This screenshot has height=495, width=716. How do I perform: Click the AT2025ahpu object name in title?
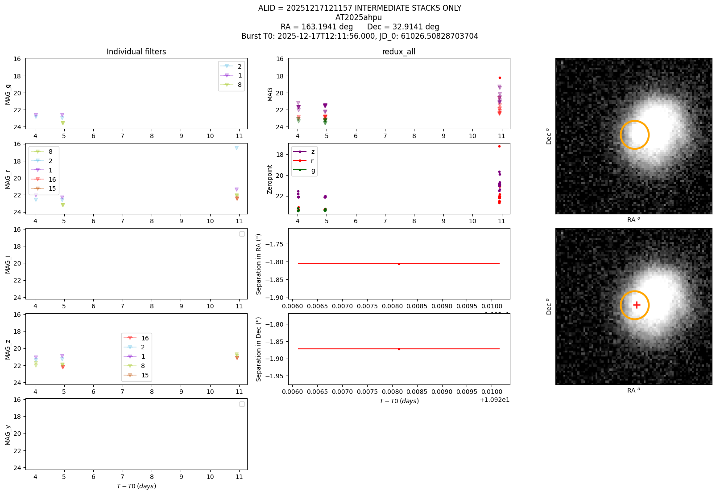pos(359,17)
